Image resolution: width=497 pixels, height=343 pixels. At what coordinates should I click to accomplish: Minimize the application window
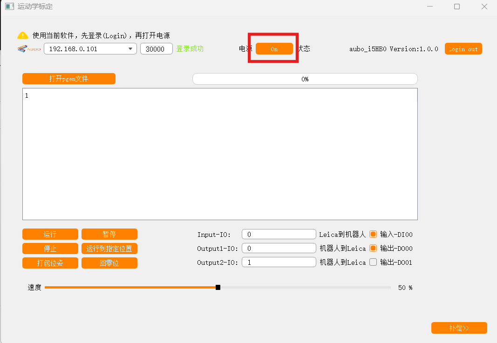[x=430, y=7]
